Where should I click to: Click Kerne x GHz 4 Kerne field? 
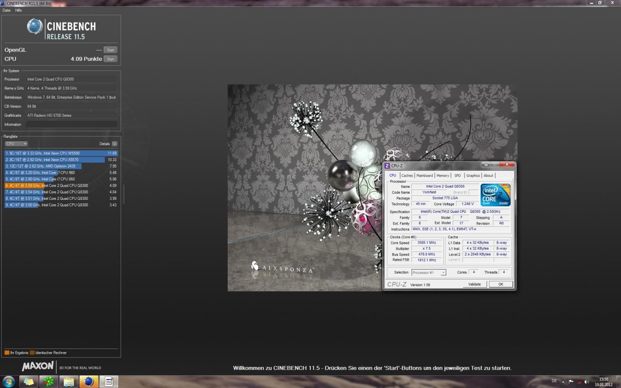71,88
